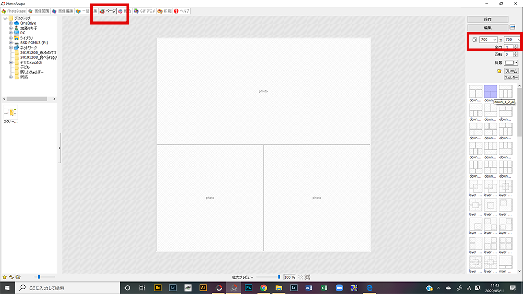
Task: Expand the PC tree node
Action: (x=10, y=33)
